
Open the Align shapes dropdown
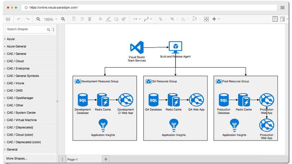(185, 19)
